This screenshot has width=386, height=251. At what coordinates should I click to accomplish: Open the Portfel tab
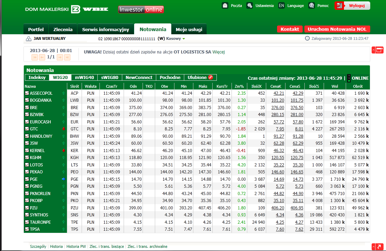36,29
